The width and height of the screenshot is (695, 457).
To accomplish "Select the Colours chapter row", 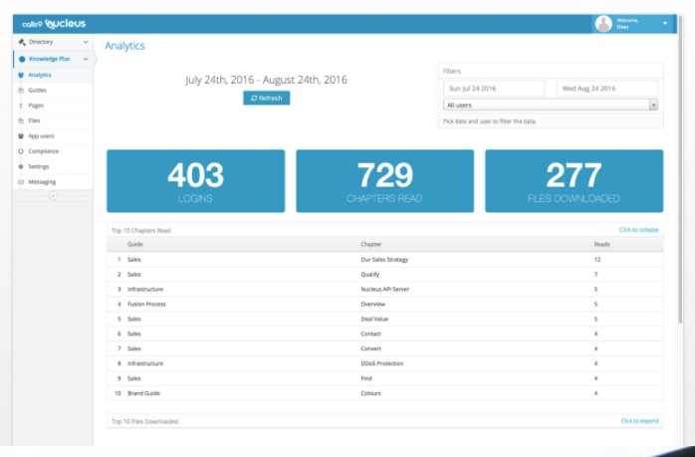I will [384, 393].
